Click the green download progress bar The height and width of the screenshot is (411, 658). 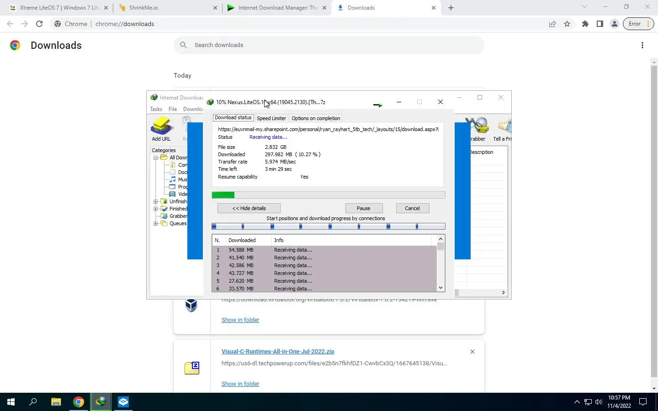329,195
